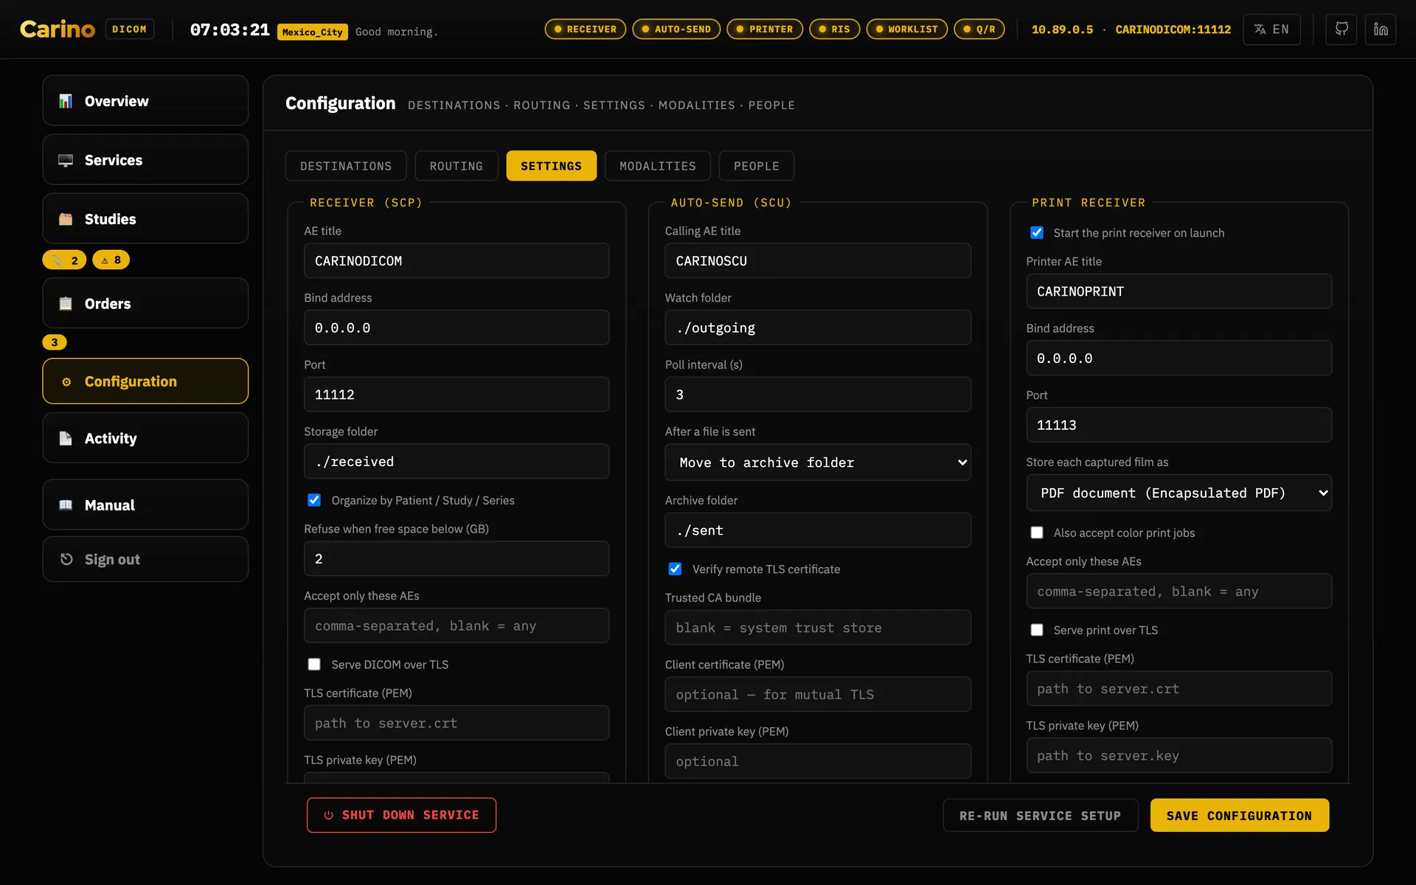Click Save Configuration button
The width and height of the screenshot is (1416, 885).
click(x=1239, y=816)
